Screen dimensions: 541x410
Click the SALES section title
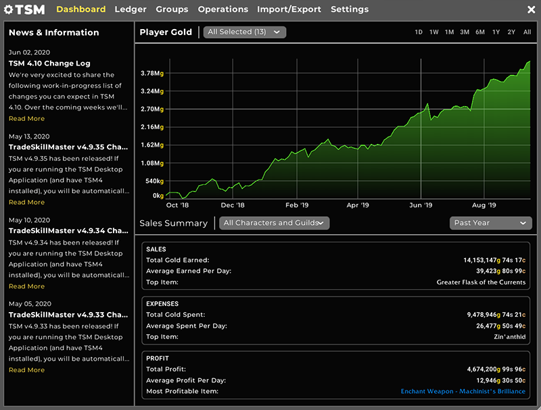tap(156, 249)
